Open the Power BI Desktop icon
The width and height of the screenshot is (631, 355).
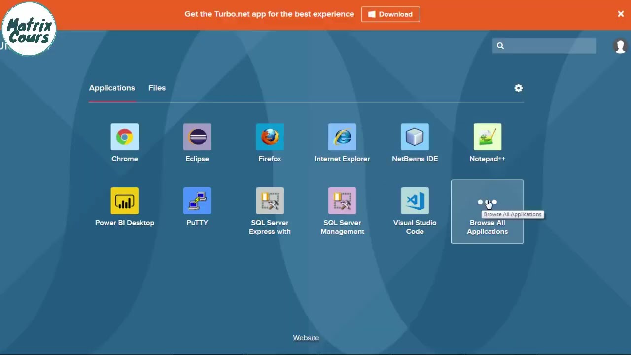(125, 201)
